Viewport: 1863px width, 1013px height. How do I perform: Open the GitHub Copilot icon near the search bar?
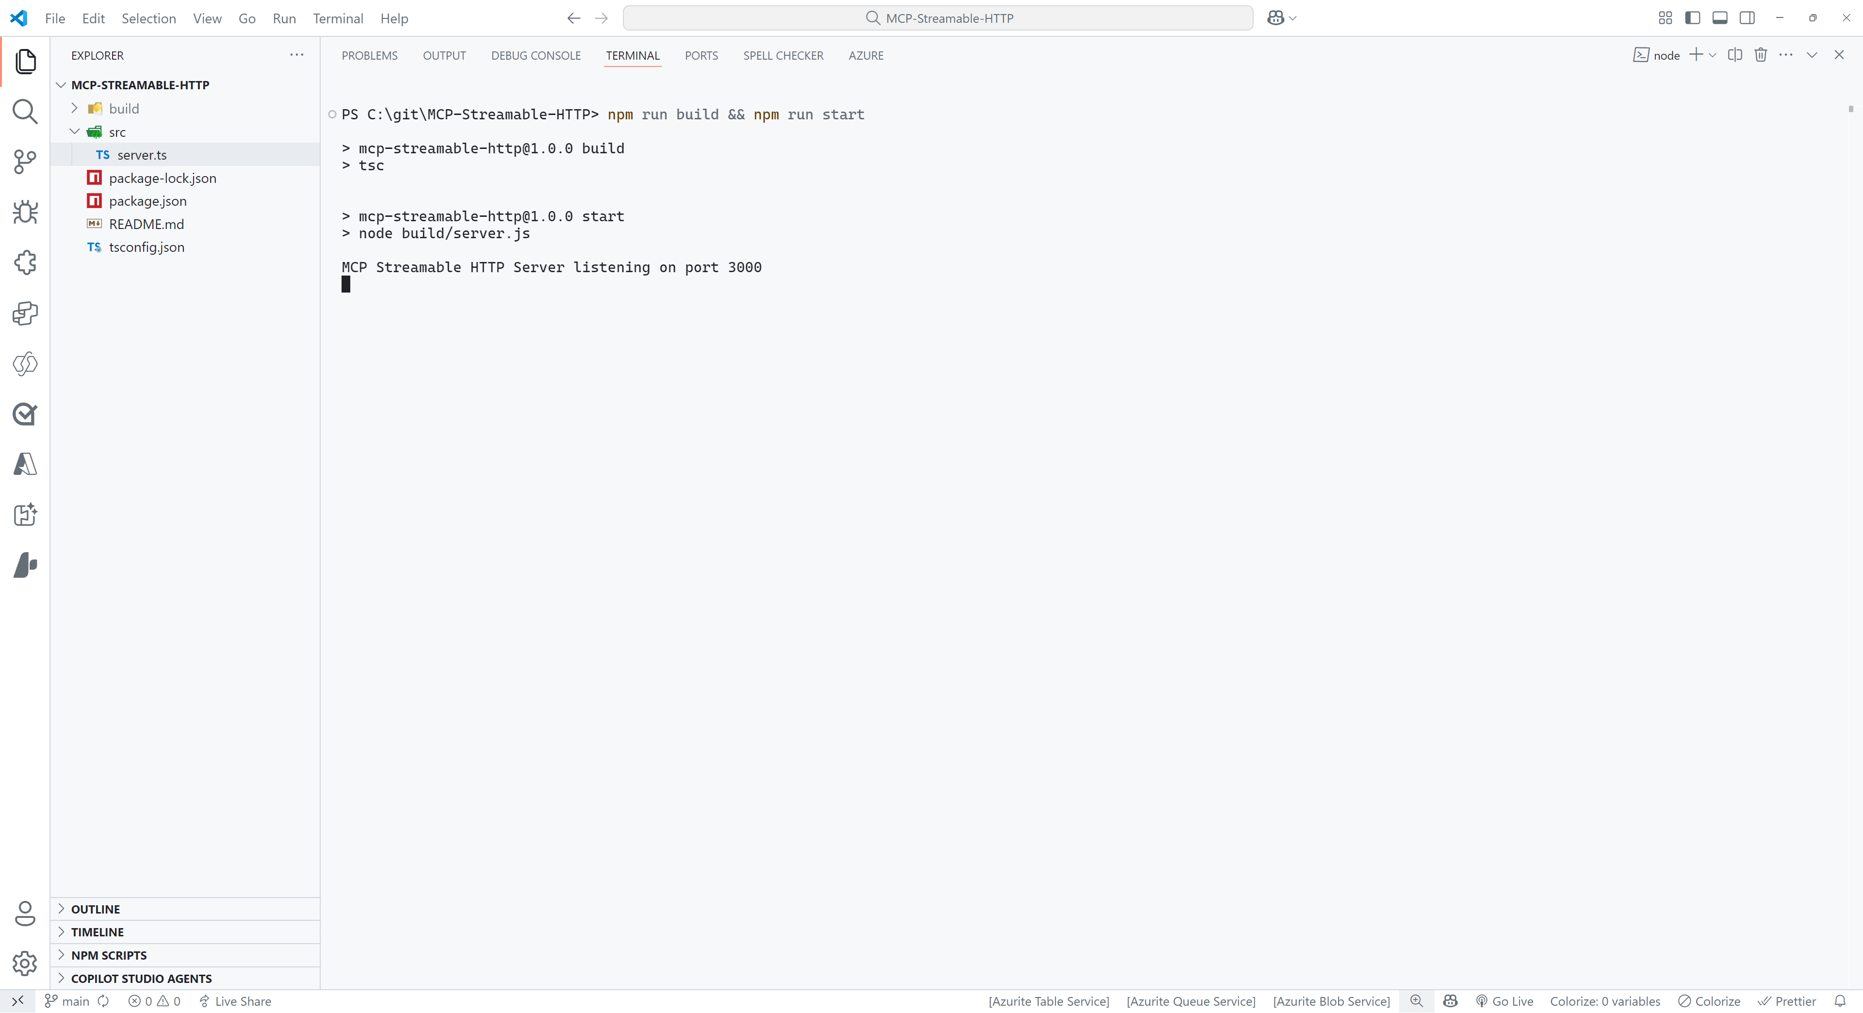(1276, 17)
